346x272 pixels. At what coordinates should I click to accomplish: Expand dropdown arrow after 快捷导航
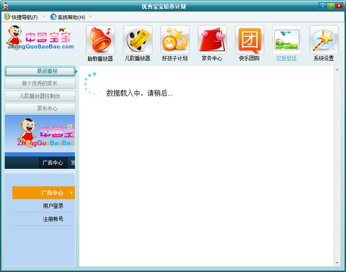(x=44, y=16)
